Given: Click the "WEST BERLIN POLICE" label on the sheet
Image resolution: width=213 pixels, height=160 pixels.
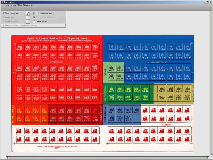Looking at the screenshot, I should (x=158, y=62).
